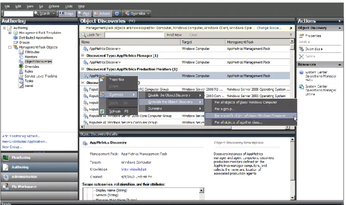Image resolution: width=346 pixels, height=205 pixels.
Task: Collapse Resources section in Actions pane
Action: click(x=339, y=64)
